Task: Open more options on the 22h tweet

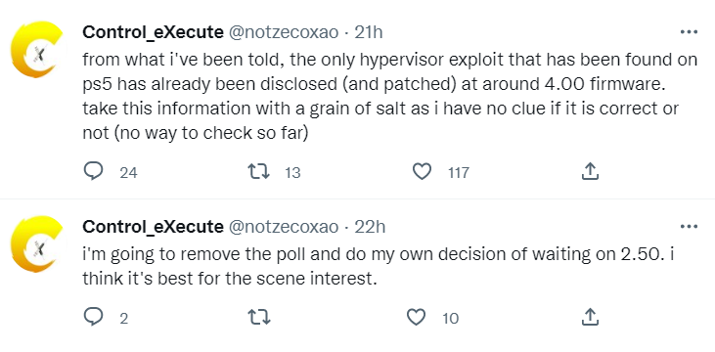Action: click(689, 226)
